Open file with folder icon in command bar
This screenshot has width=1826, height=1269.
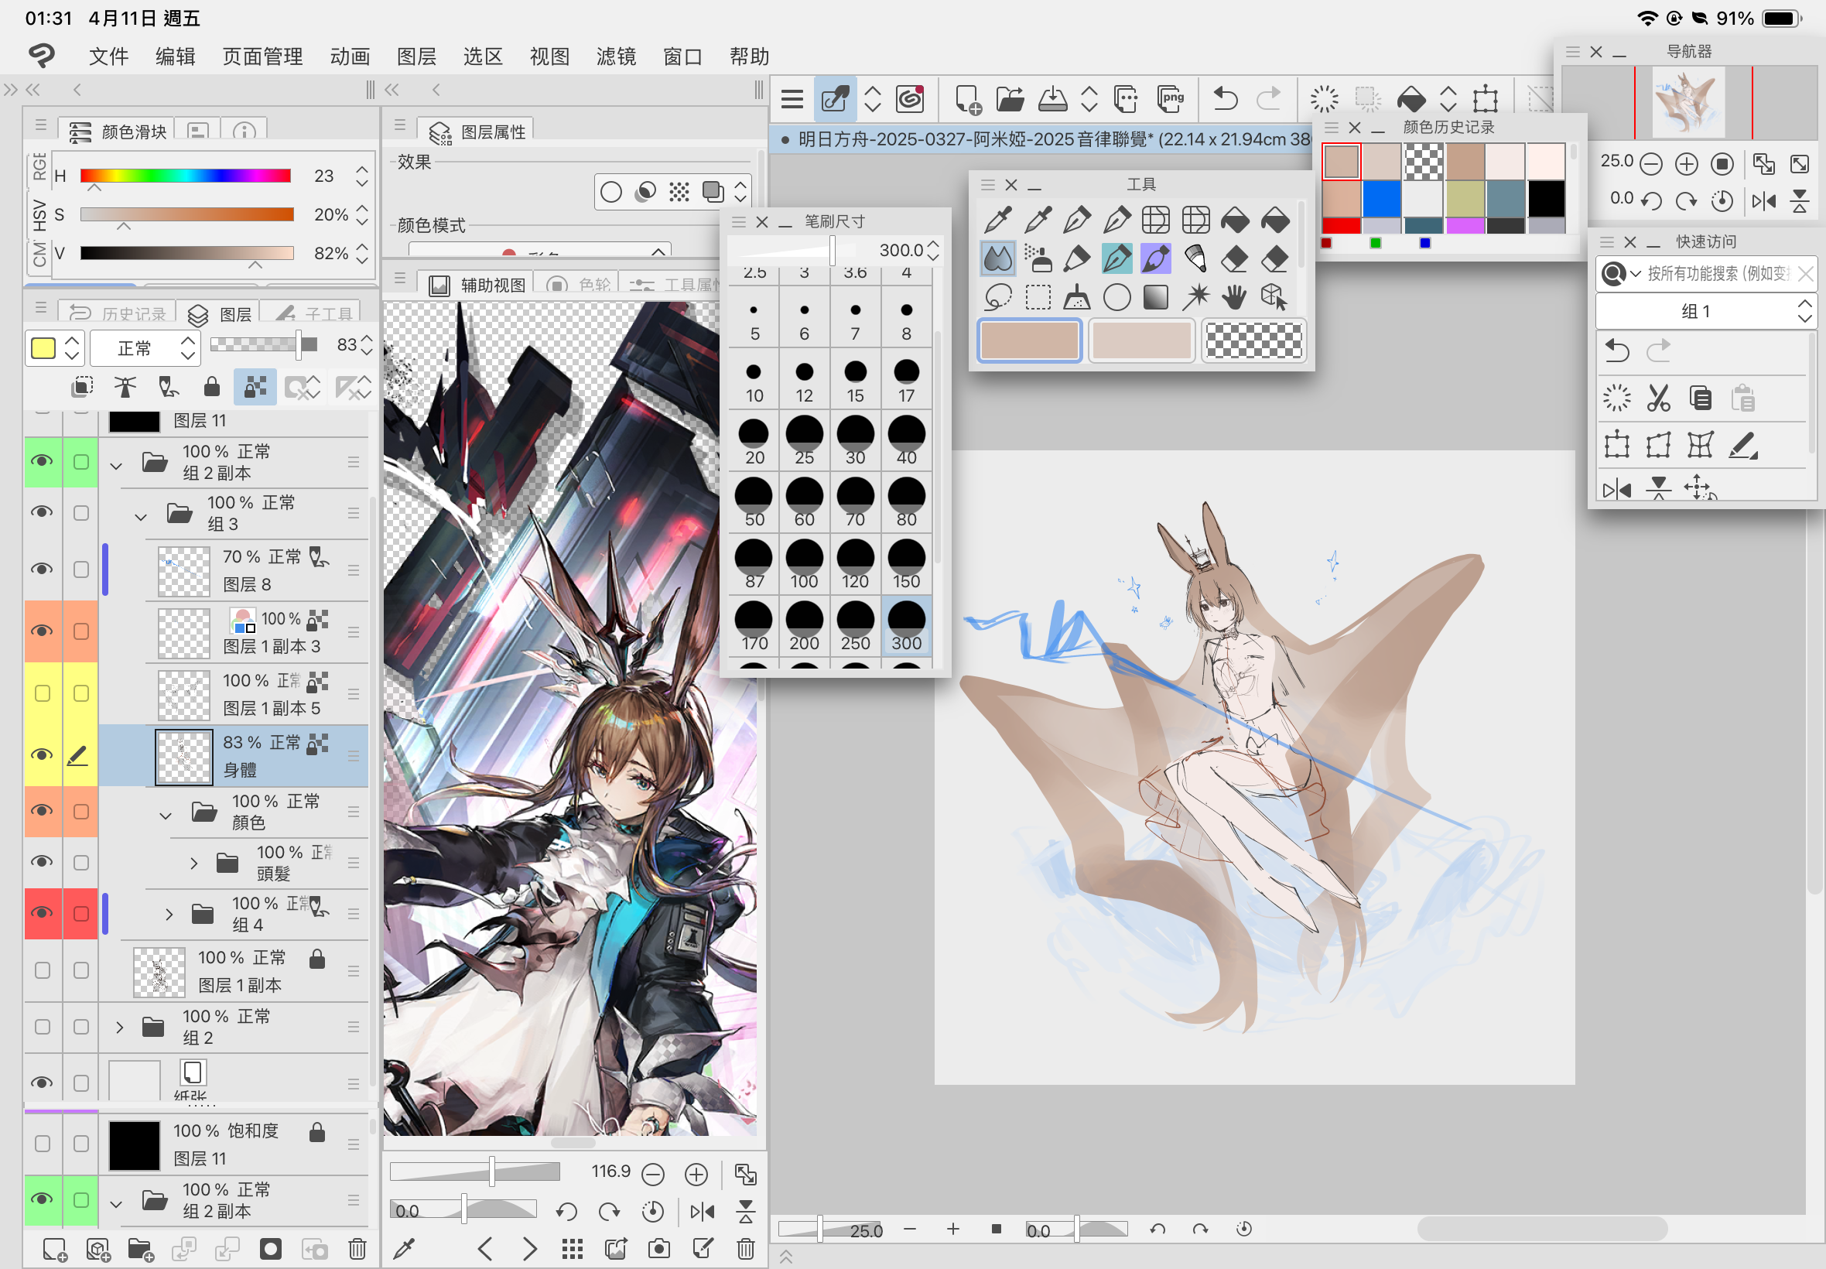click(1010, 98)
